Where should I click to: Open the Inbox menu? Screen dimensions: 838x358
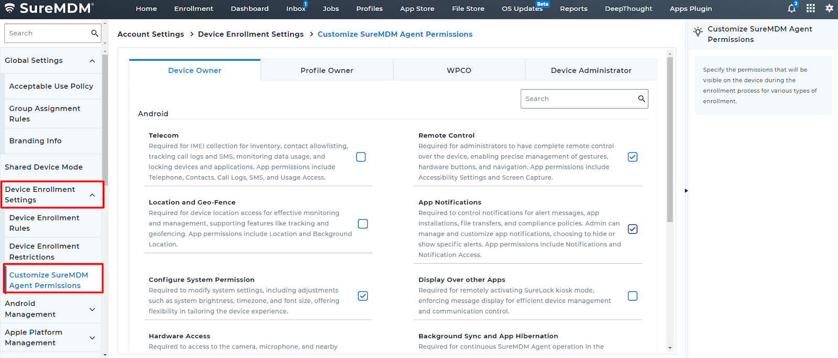[296, 9]
